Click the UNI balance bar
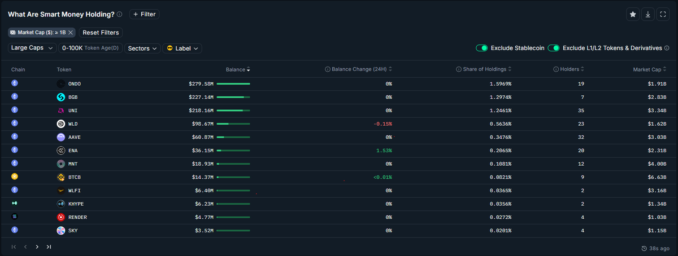The height and width of the screenshot is (256, 678). tap(233, 111)
